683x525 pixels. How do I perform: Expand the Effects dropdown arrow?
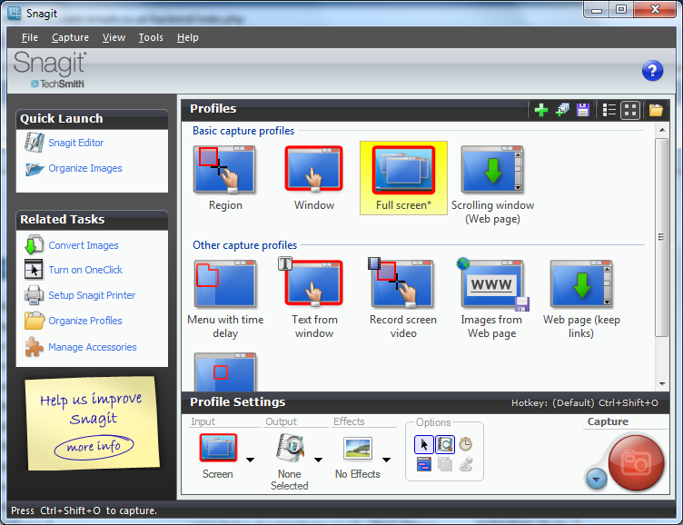point(386,460)
